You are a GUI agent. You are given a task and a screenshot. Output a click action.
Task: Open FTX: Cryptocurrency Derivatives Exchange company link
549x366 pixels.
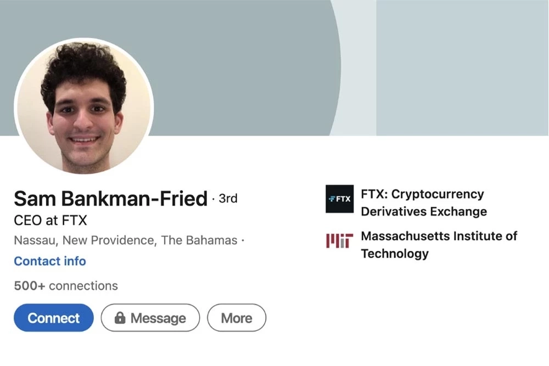423,202
